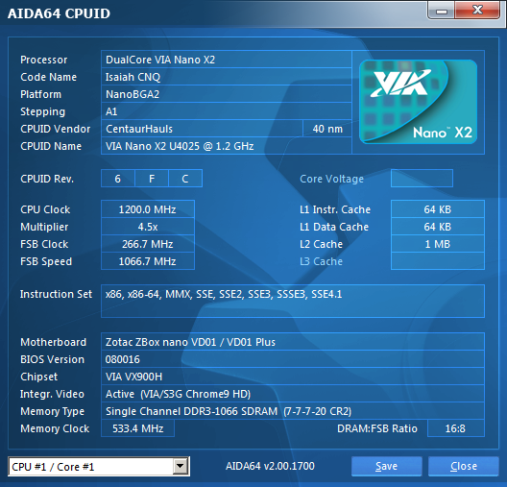Viewport: 507px width, 487px height.
Task: Click the chipset value VIA VX900H
Action: click(x=293, y=377)
